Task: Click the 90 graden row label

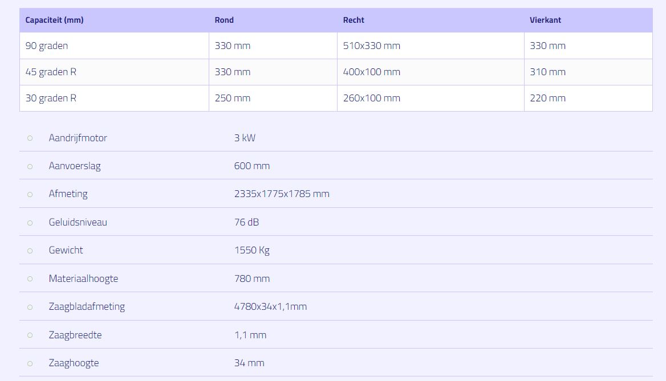Action: (47, 46)
